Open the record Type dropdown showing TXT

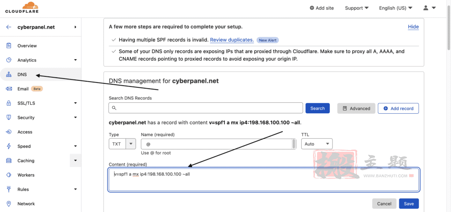(x=122, y=144)
